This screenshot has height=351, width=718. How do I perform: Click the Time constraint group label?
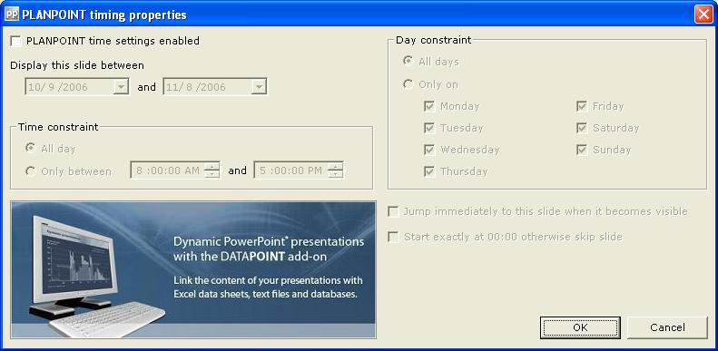[58, 127]
